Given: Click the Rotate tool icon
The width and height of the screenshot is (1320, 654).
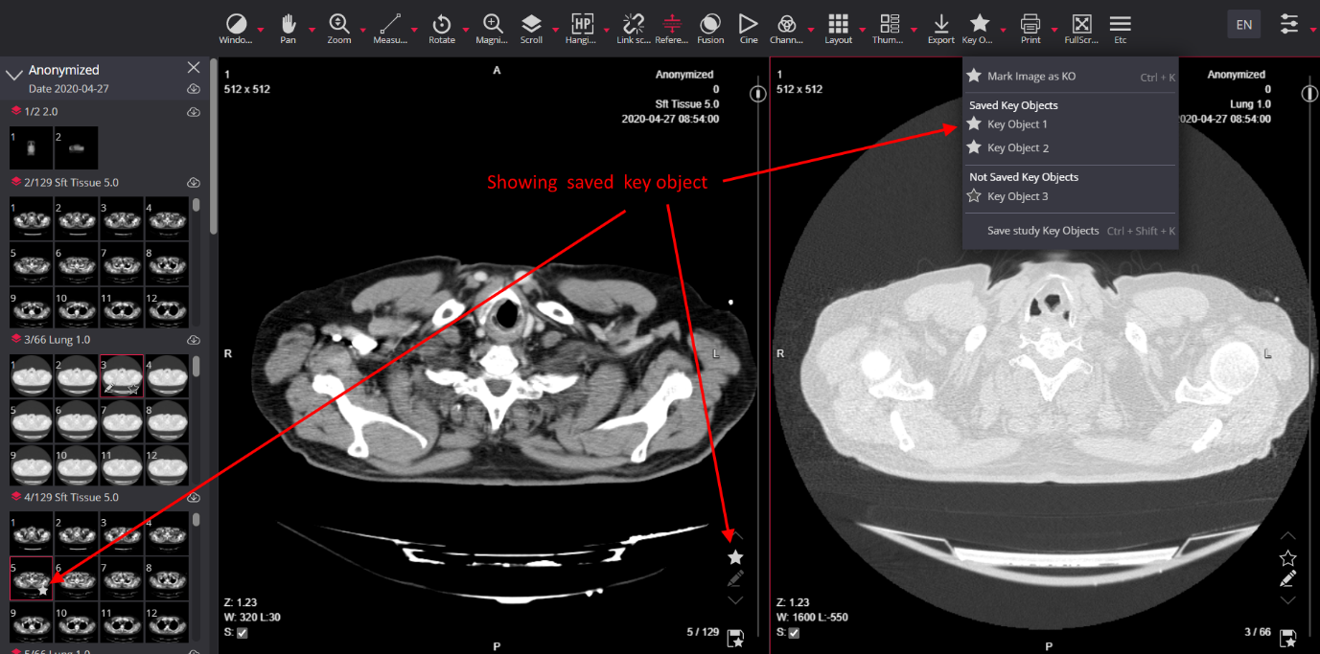Looking at the screenshot, I should click(x=441, y=24).
